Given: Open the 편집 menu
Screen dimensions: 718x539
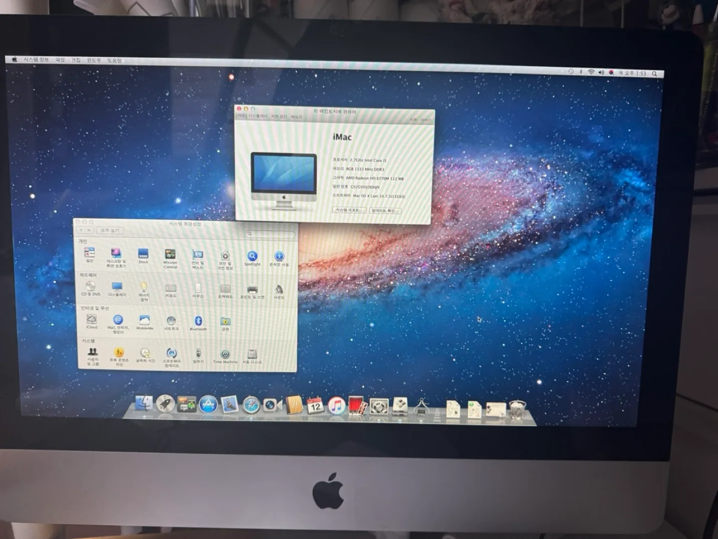Looking at the screenshot, I should (x=76, y=60).
